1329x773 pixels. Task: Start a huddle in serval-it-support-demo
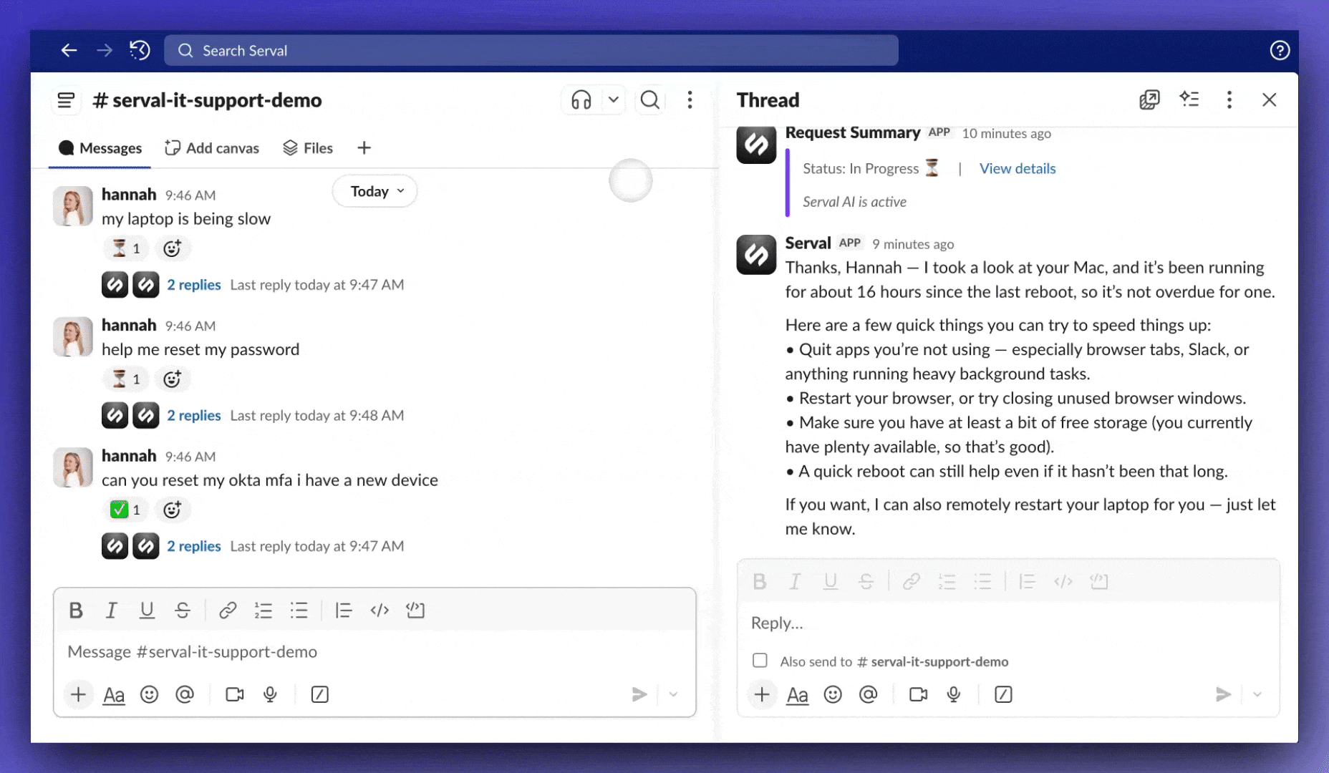click(581, 99)
